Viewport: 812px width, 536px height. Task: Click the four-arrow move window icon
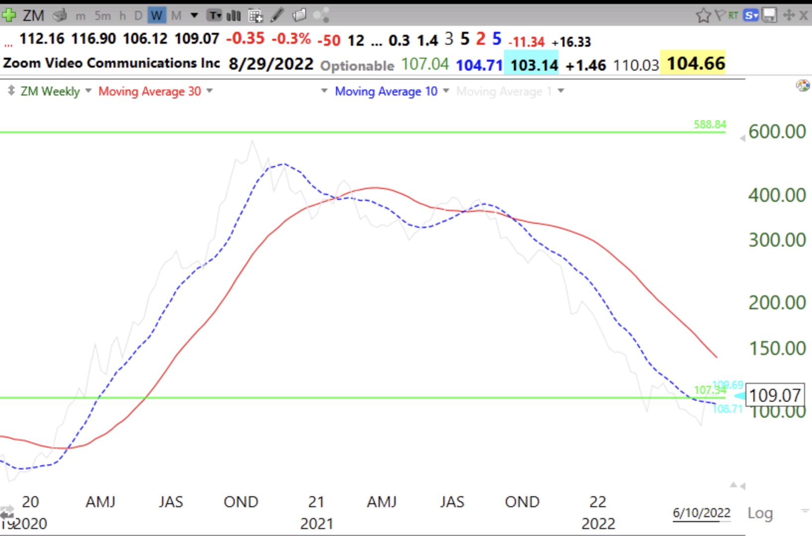pyautogui.click(x=789, y=15)
